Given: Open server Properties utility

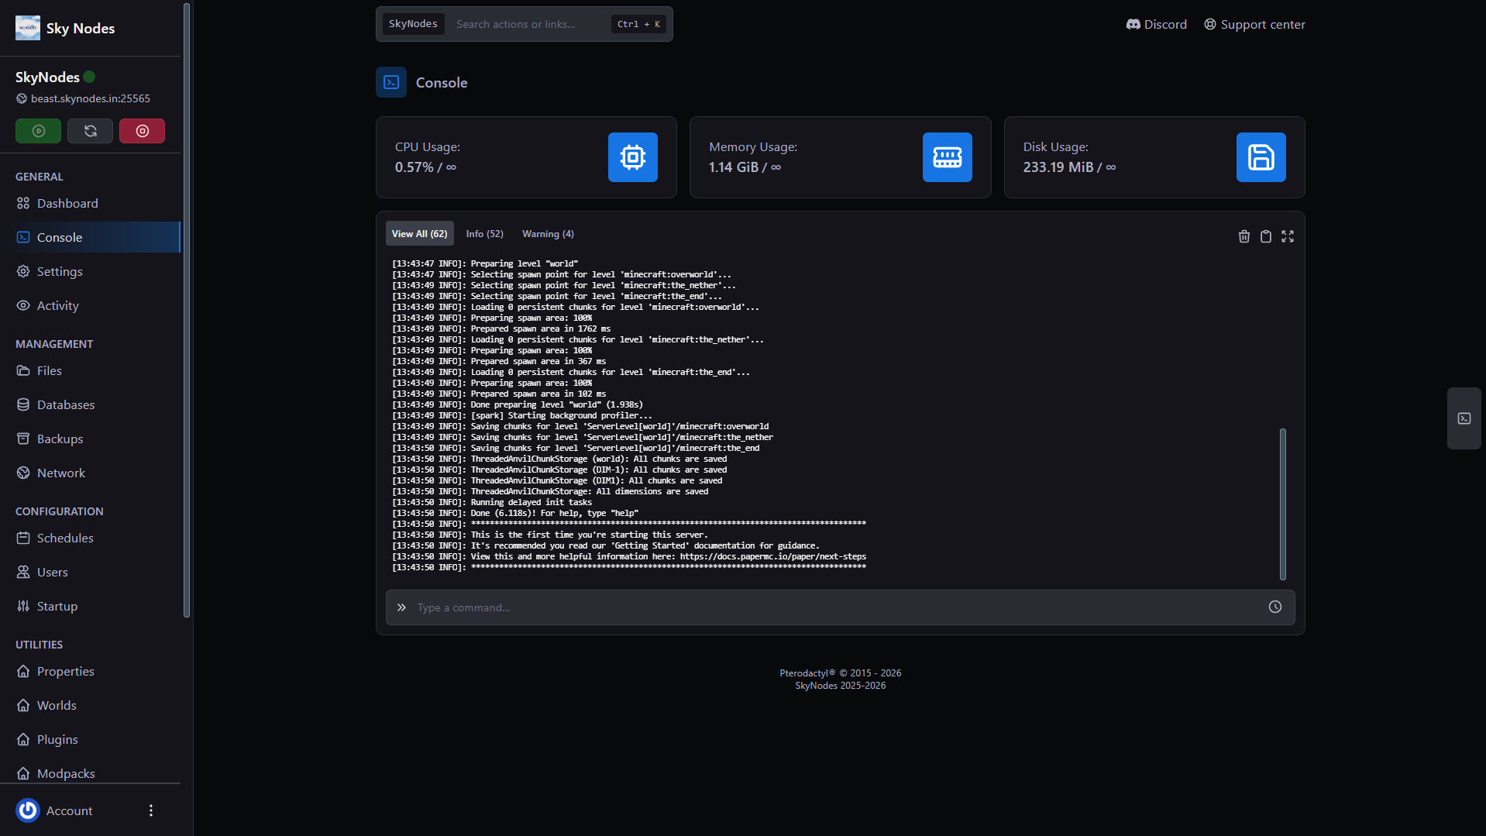Looking at the screenshot, I should pos(90,671).
